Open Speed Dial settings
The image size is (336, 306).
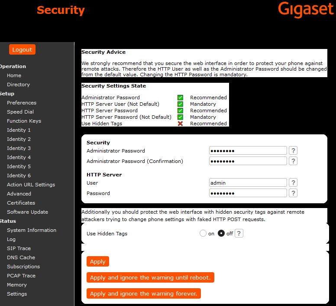[20, 112]
